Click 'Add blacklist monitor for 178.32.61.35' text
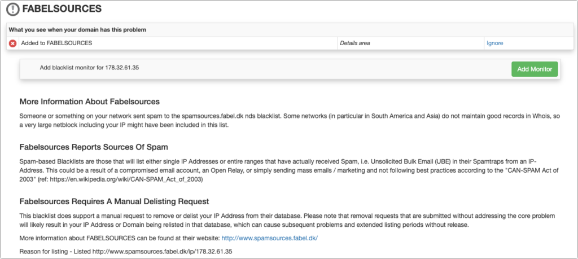The image size is (578, 259). 89,68
